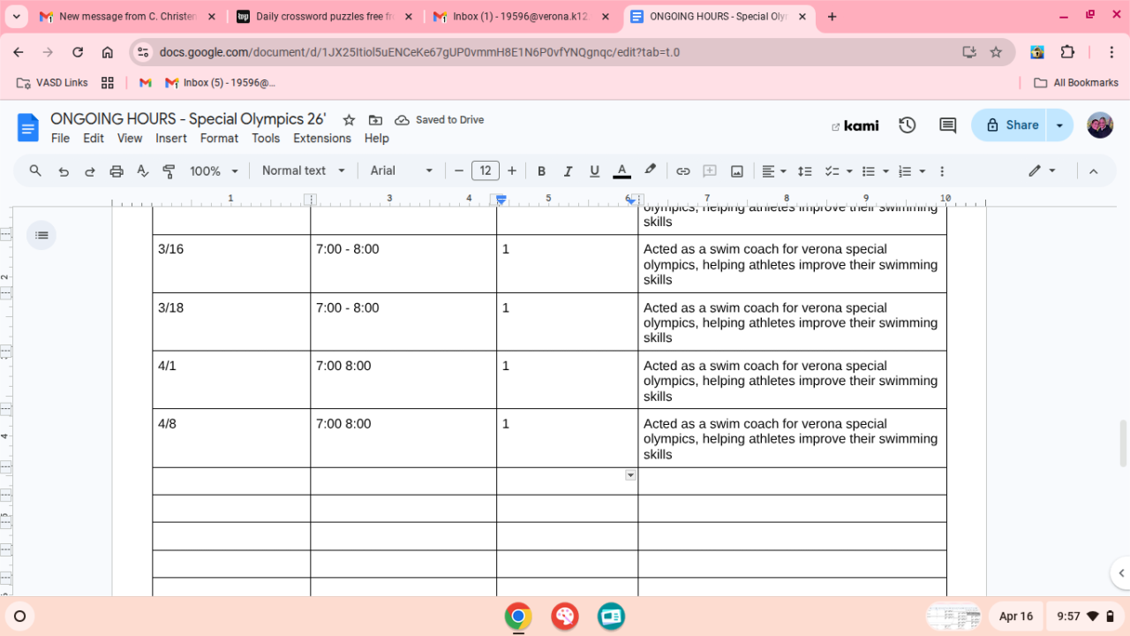Open the editing mode pencil dropdown
1130x636 pixels.
tap(1043, 171)
